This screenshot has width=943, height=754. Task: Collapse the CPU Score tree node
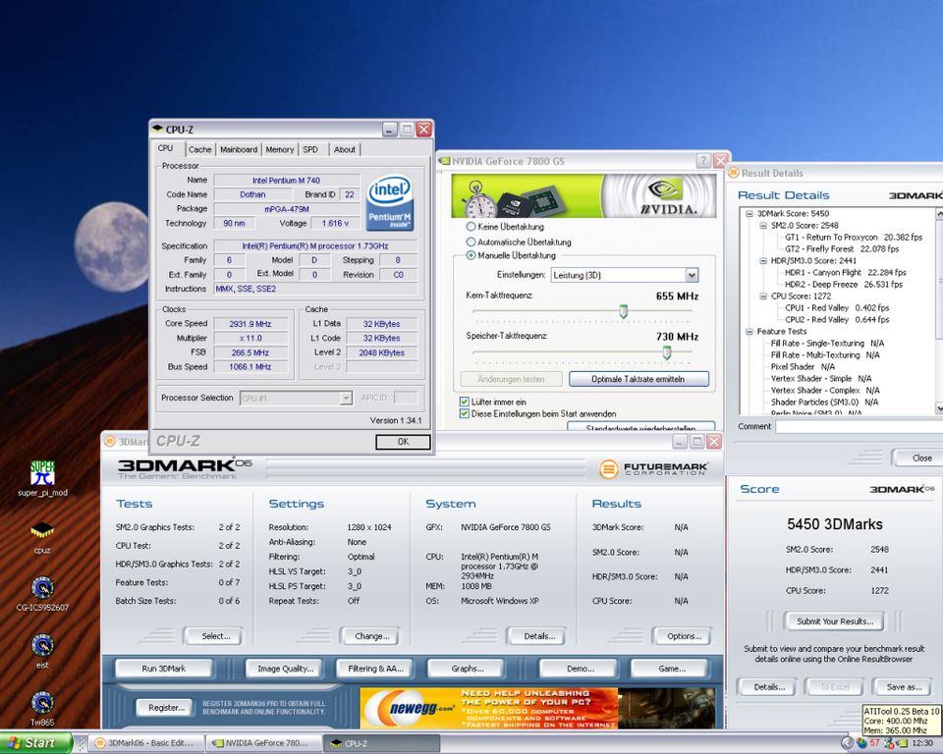pyautogui.click(x=763, y=296)
